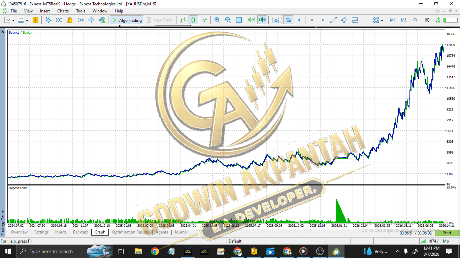
Task: Open the Insert menu
Action: 45,11
